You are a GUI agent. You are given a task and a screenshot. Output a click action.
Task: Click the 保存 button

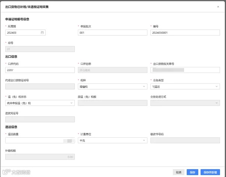(192, 172)
